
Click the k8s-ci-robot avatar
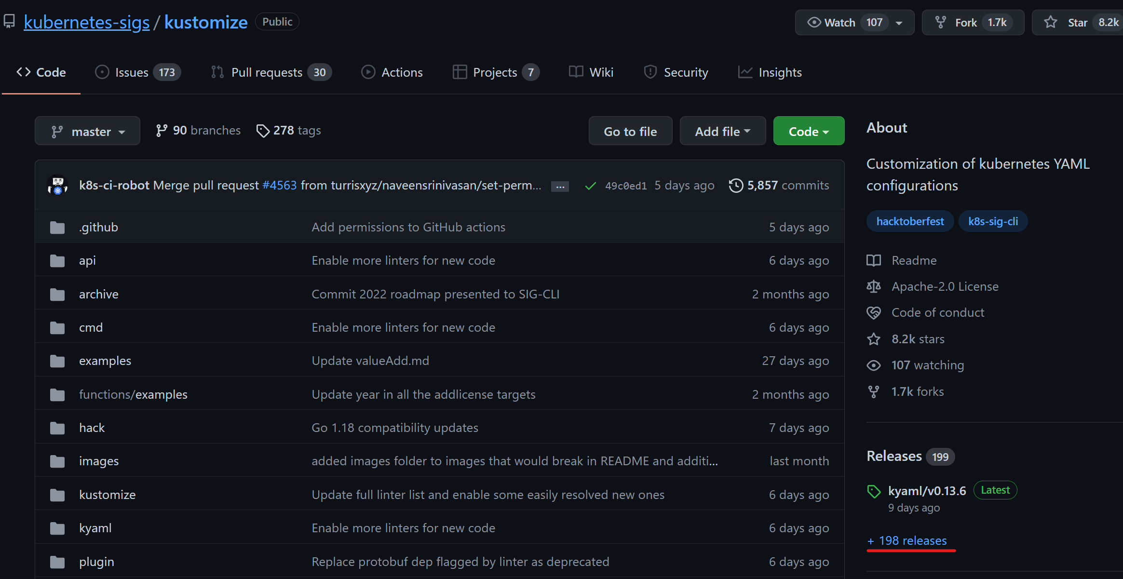point(57,185)
